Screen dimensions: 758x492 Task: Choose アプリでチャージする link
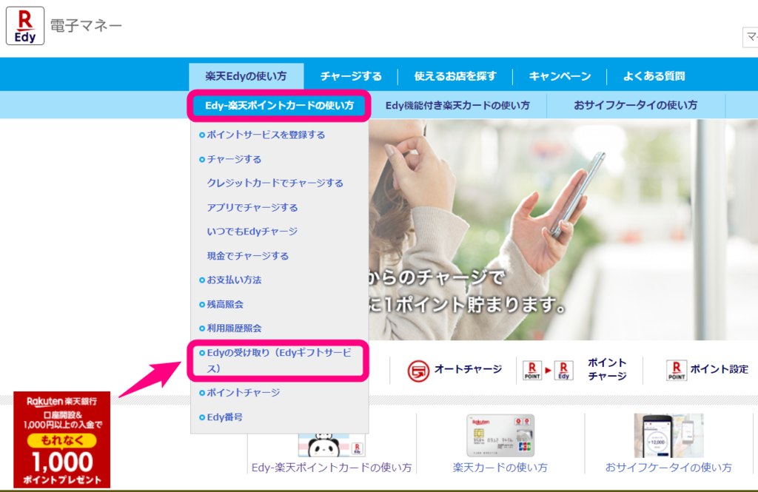tap(252, 207)
